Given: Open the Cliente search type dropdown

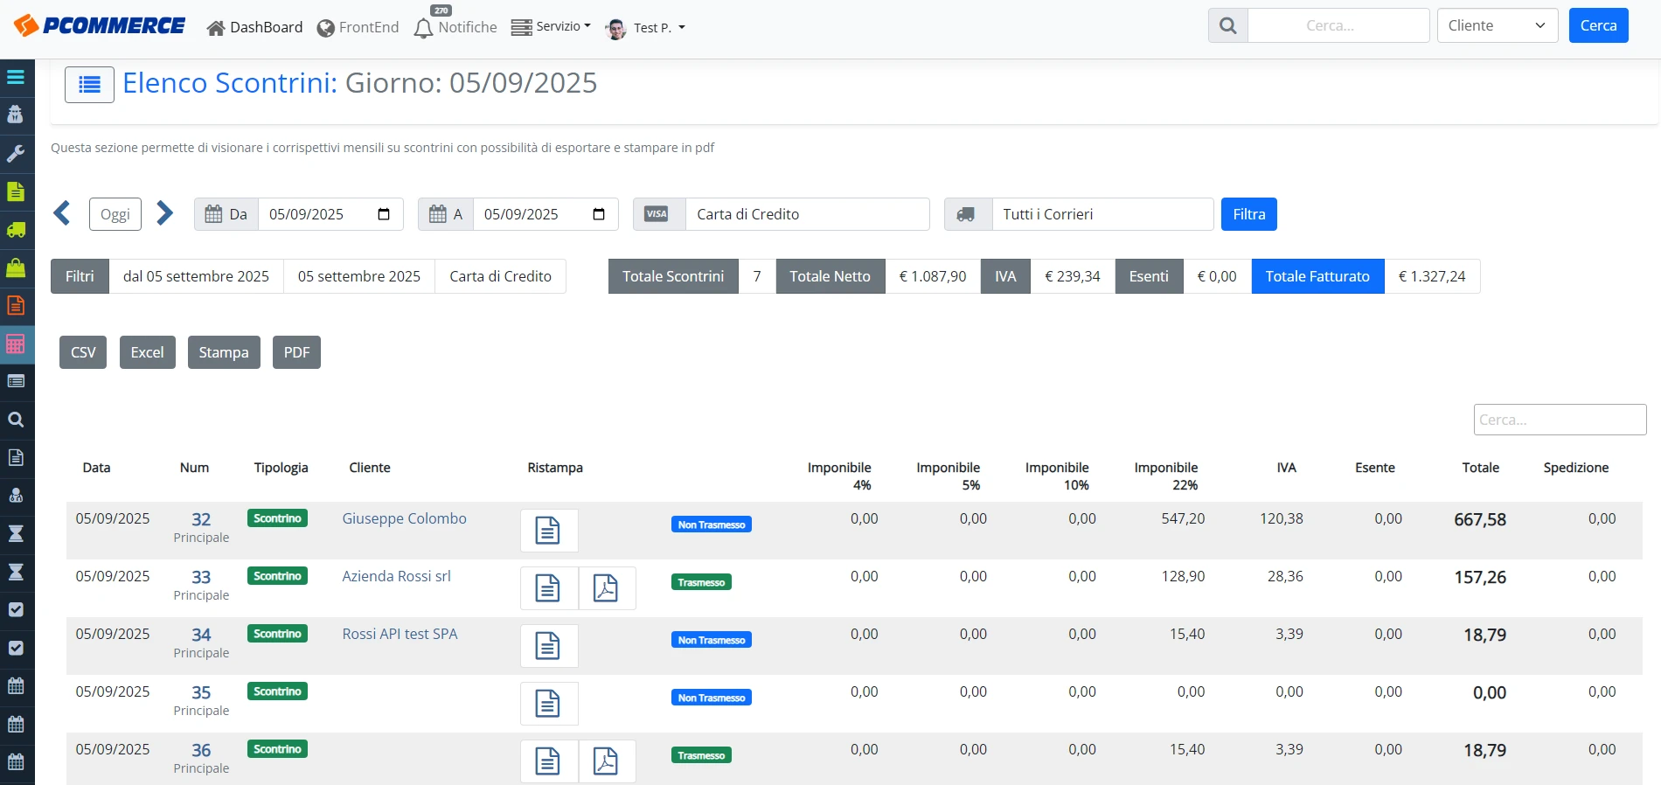Looking at the screenshot, I should click(x=1498, y=25).
